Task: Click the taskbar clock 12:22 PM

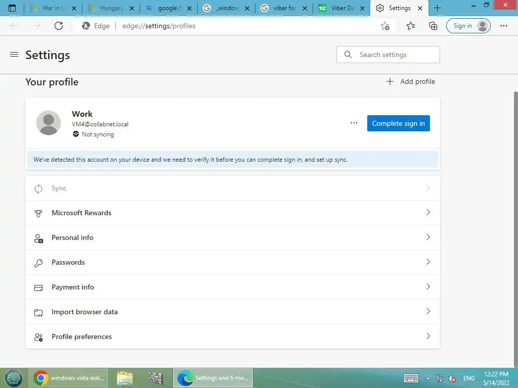Action: pyautogui.click(x=496, y=374)
